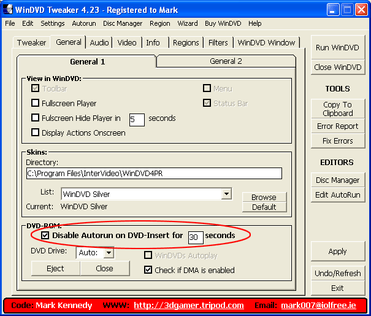Open the Buy WinDVD menu
This screenshot has height=316, width=371.
click(223, 23)
